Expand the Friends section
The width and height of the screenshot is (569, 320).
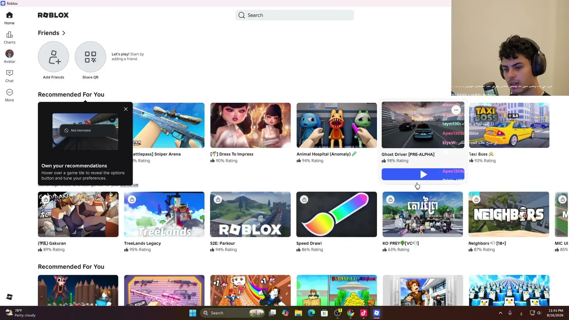point(64,33)
